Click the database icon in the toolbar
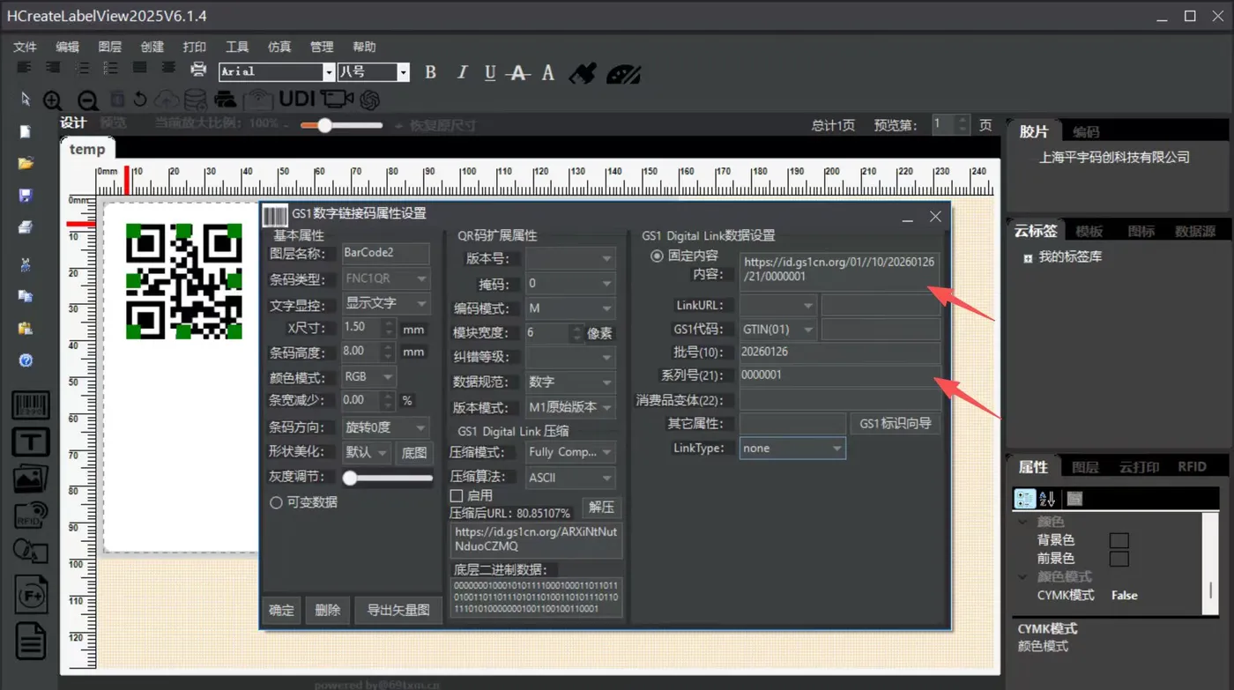The width and height of the screenshot is (1234, 690). [195, 100]
